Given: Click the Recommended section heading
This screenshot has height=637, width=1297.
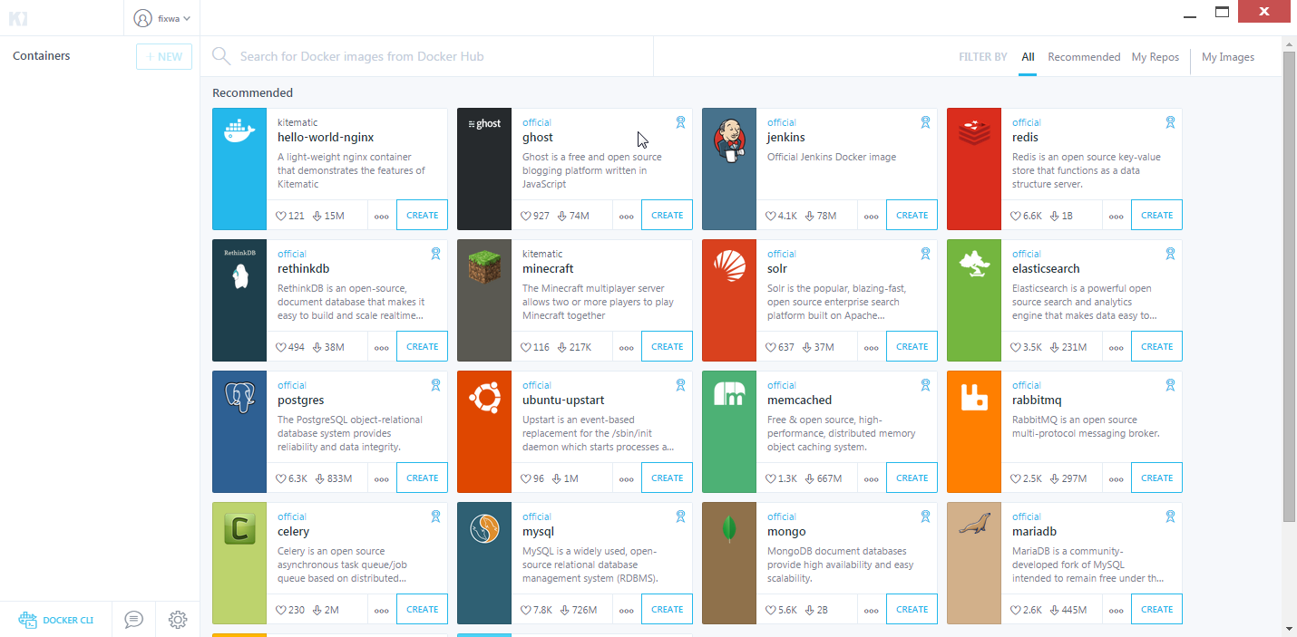Looking at the screenshot, I should pos(252,93).
